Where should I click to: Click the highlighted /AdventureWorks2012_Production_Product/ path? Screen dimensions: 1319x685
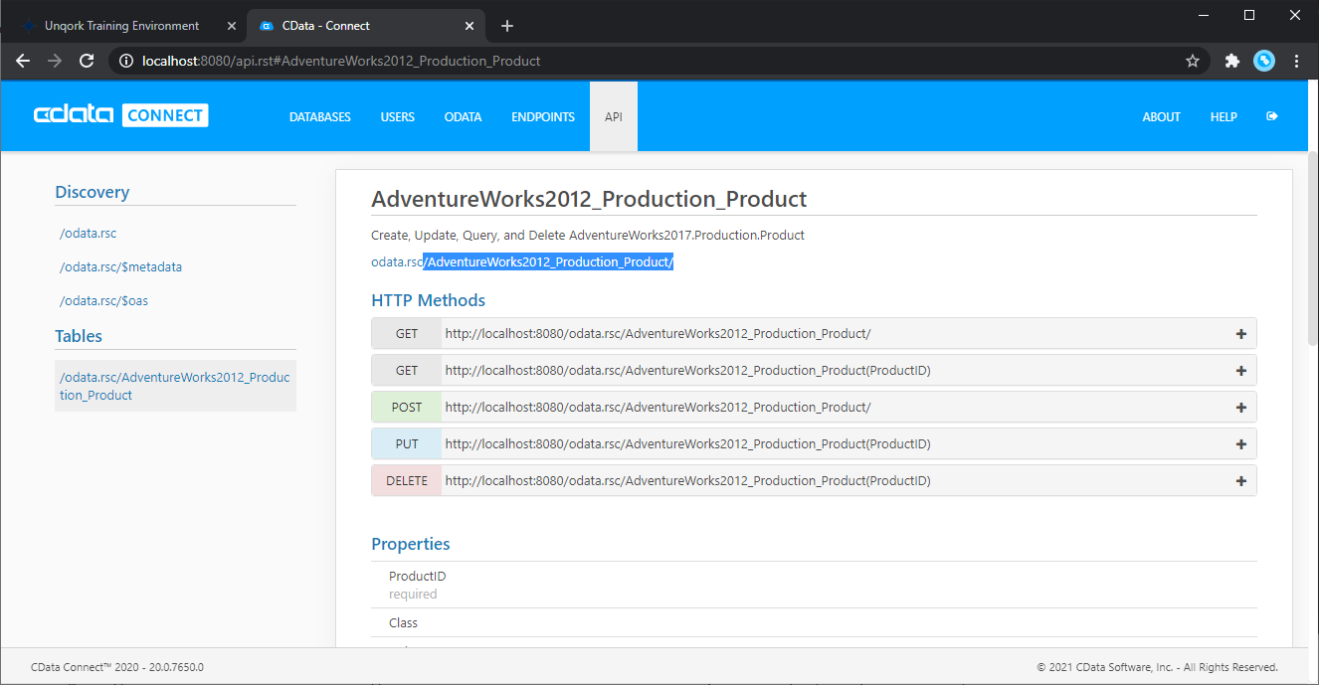(x=549, y=262)
